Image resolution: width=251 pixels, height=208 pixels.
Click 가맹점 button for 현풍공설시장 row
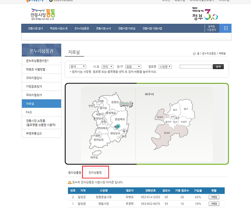click(214, 197)
